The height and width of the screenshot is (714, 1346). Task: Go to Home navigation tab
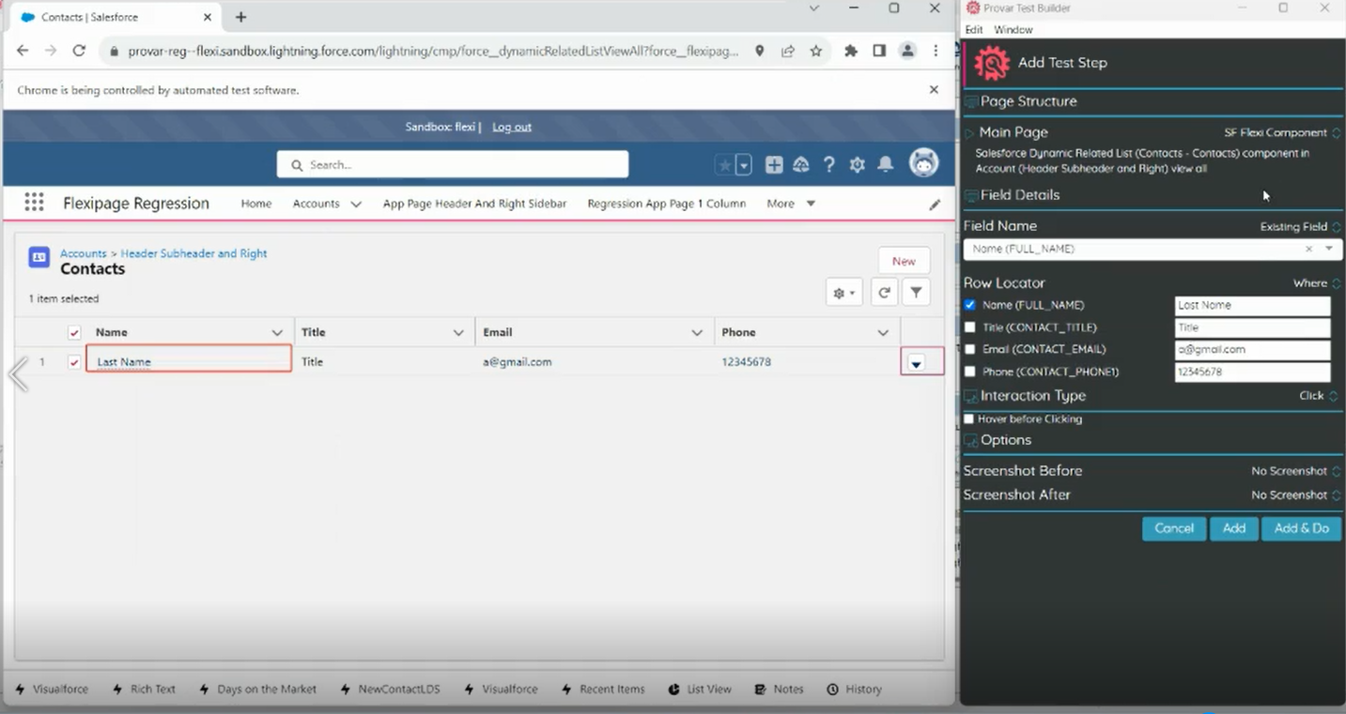[x=256, y=204]
